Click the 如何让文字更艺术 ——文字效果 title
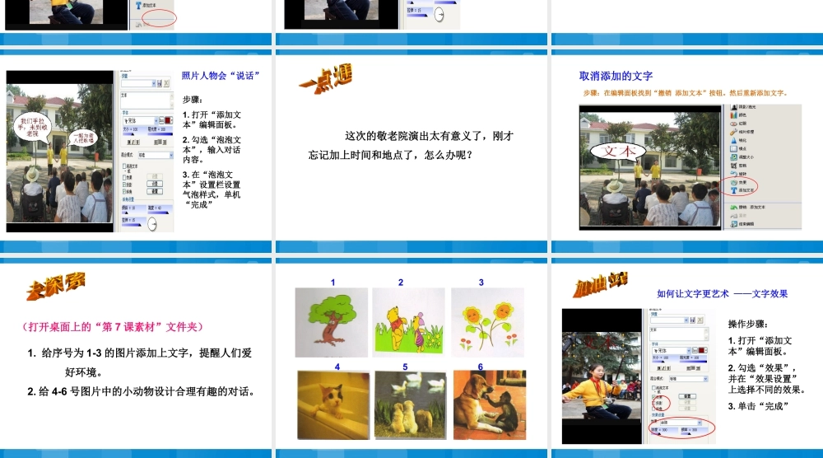The width and height of the screenshot is (823, 458). tap(723, 293)
